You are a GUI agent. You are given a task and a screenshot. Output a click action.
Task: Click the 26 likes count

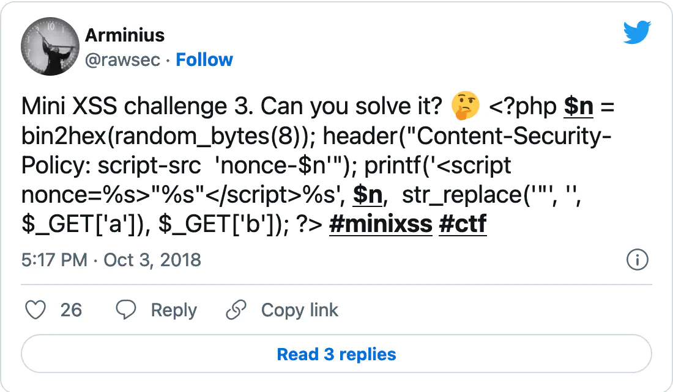coord(71,310)
